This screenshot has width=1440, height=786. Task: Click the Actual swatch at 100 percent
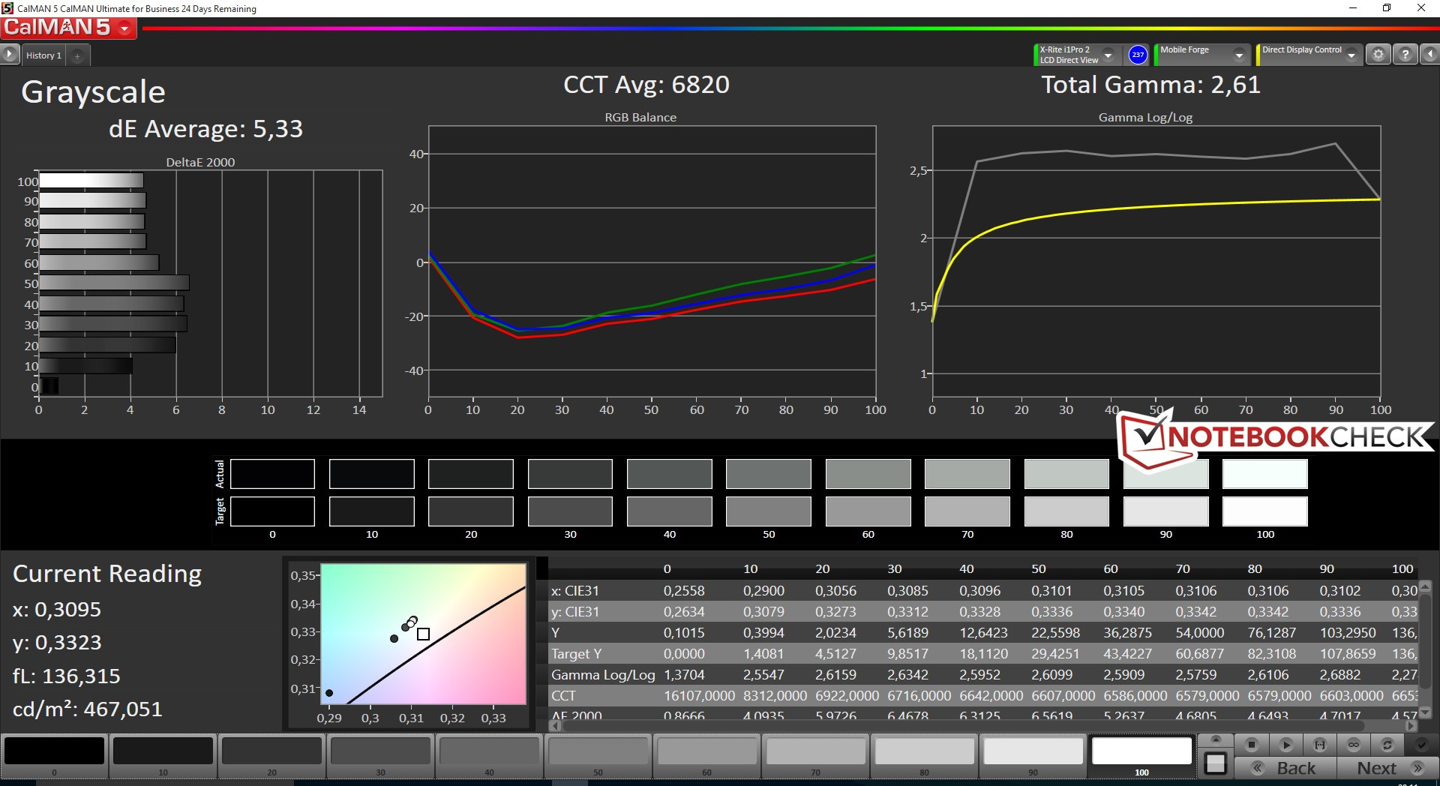click(x=1265, y=474)
